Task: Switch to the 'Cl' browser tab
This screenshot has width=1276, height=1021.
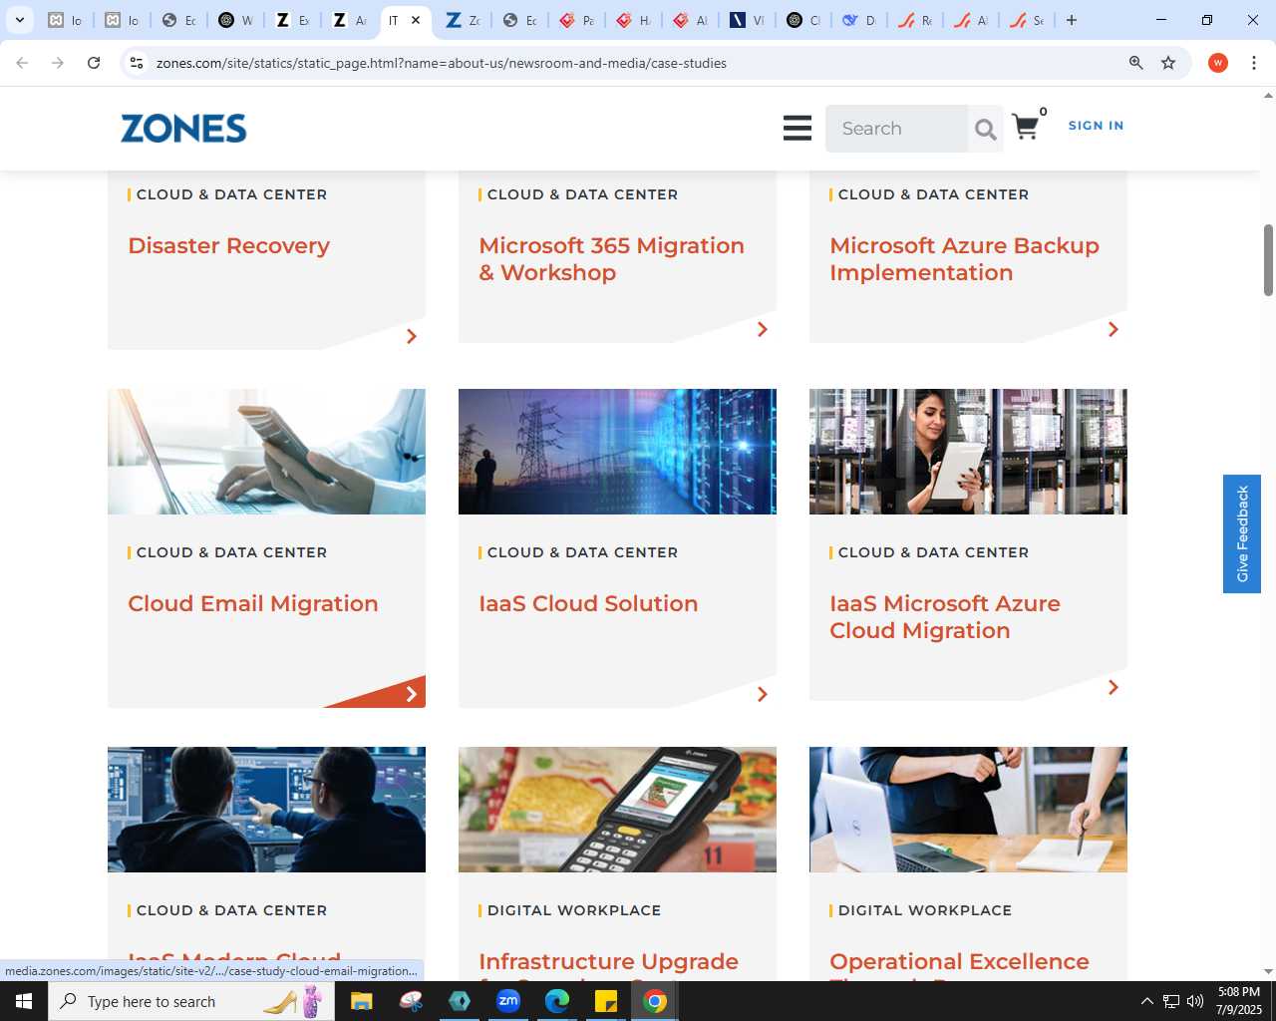Action: [804, 20]
